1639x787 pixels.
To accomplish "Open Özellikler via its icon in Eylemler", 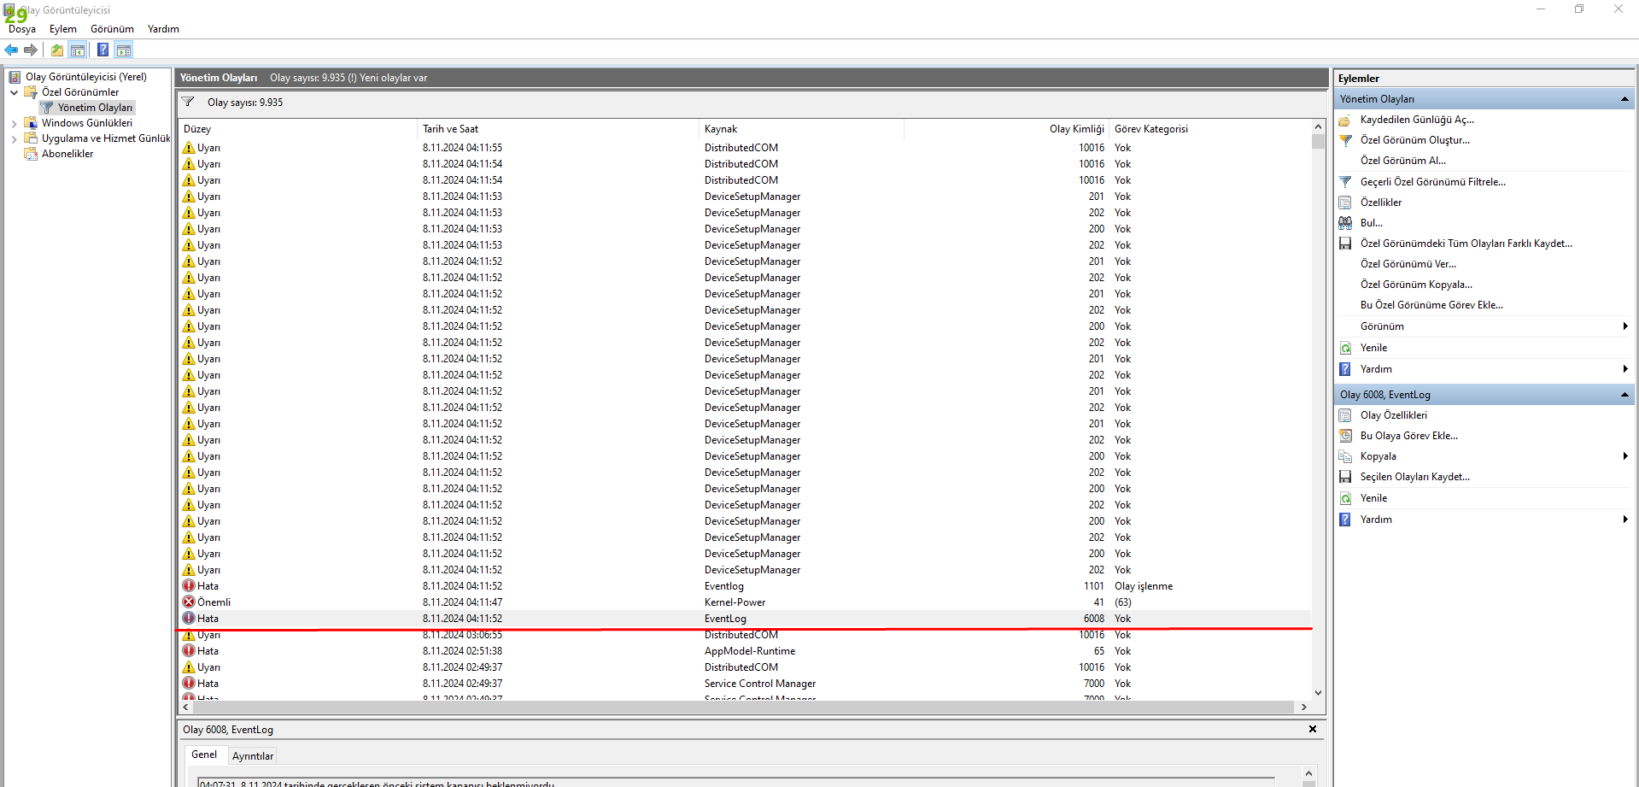I will coord(1345,203).
